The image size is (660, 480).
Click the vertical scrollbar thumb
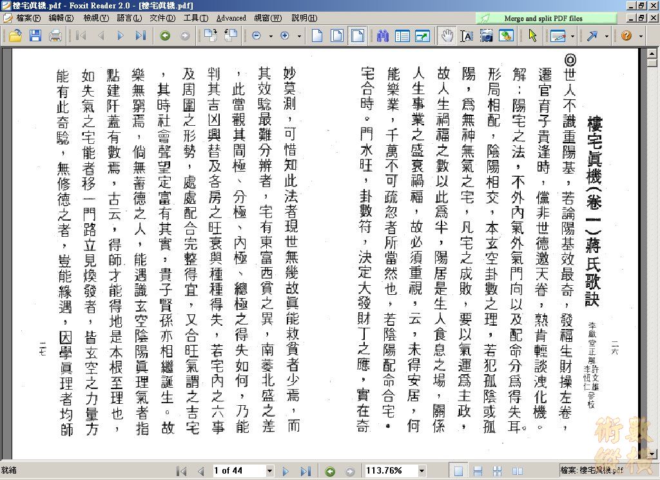pyautogui.click(x=652, y=63)
